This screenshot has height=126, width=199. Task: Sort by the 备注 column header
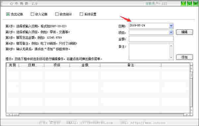pos(131,65)
